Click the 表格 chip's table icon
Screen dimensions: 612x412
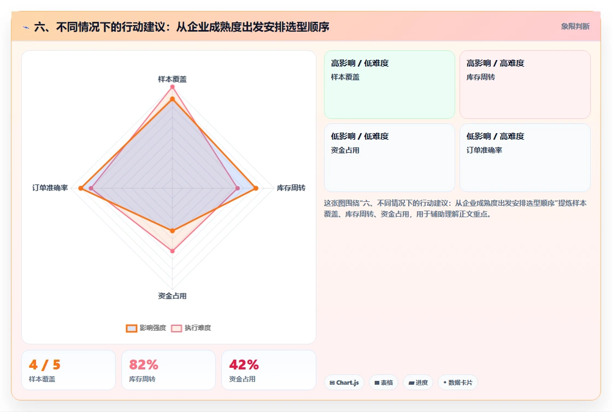coord(377,383)
